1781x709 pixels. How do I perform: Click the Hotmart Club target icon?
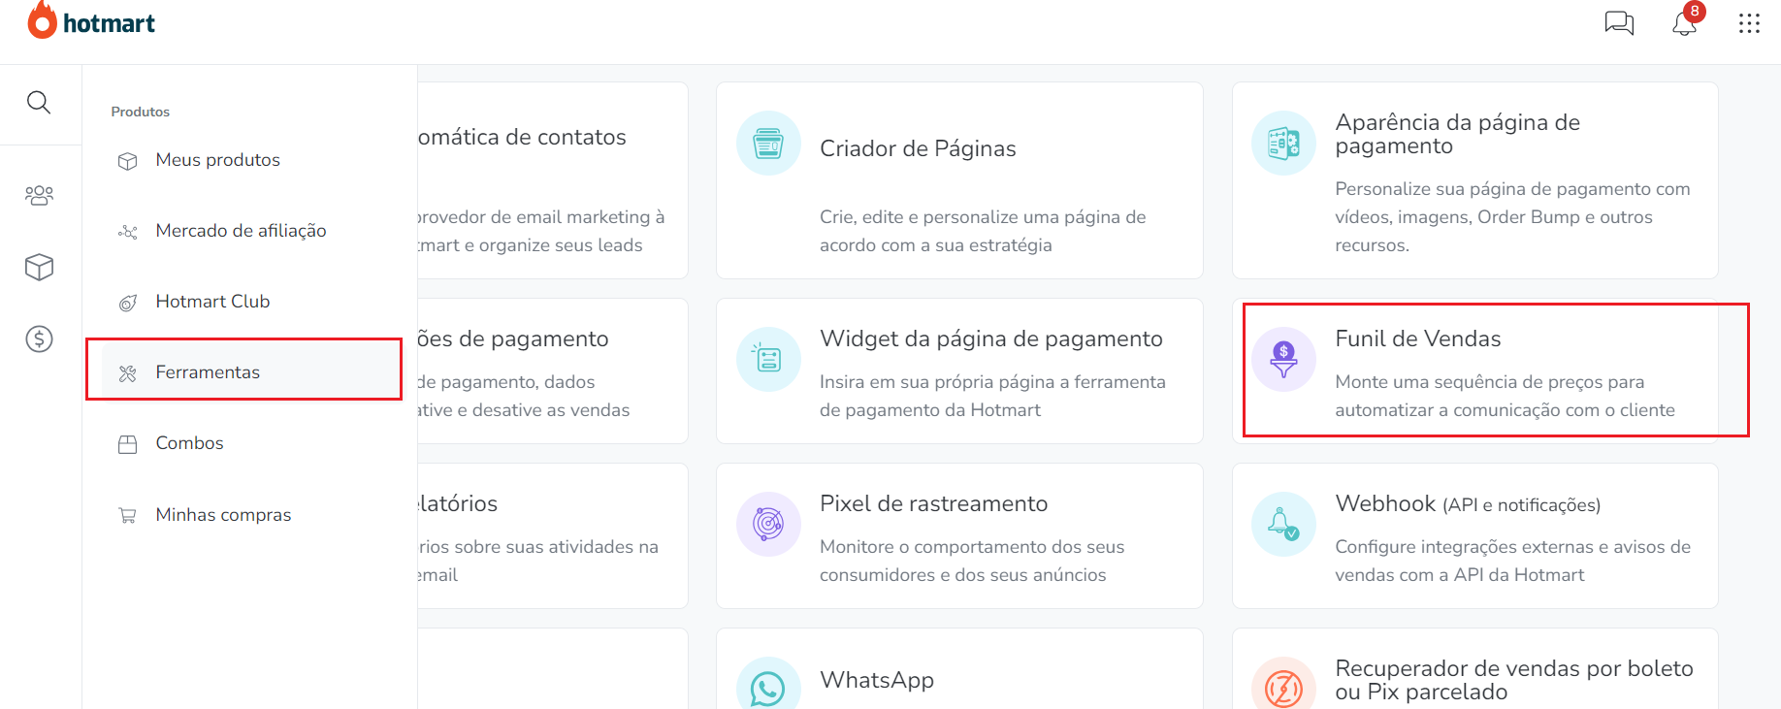click(127, 303)
